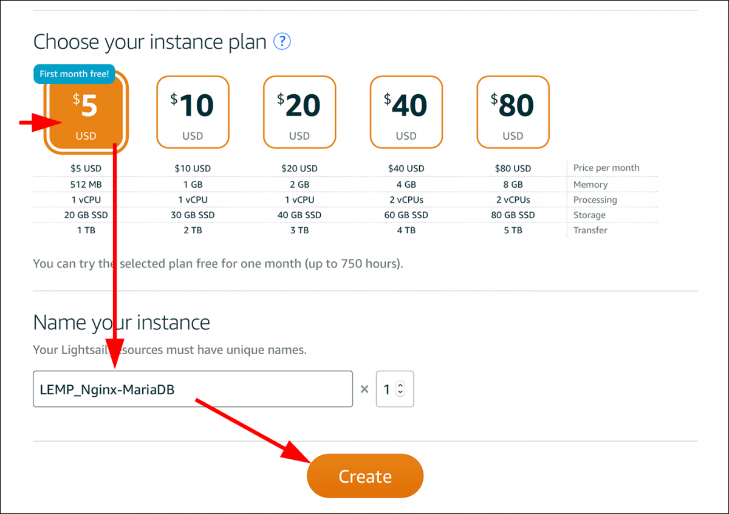
Task: Click the 80 GB SSD storage cell
Action: pos(513,215)
